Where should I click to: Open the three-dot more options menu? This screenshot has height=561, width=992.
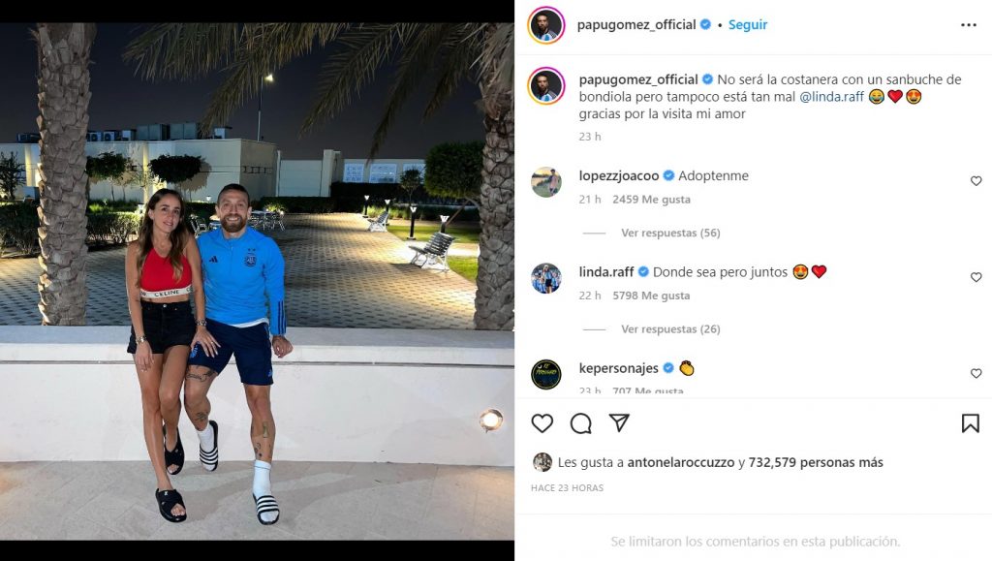(x=969, y=24)
